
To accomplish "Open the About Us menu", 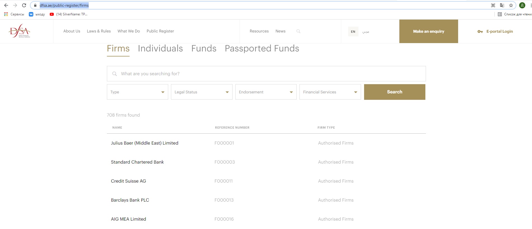I will (72, 31).
